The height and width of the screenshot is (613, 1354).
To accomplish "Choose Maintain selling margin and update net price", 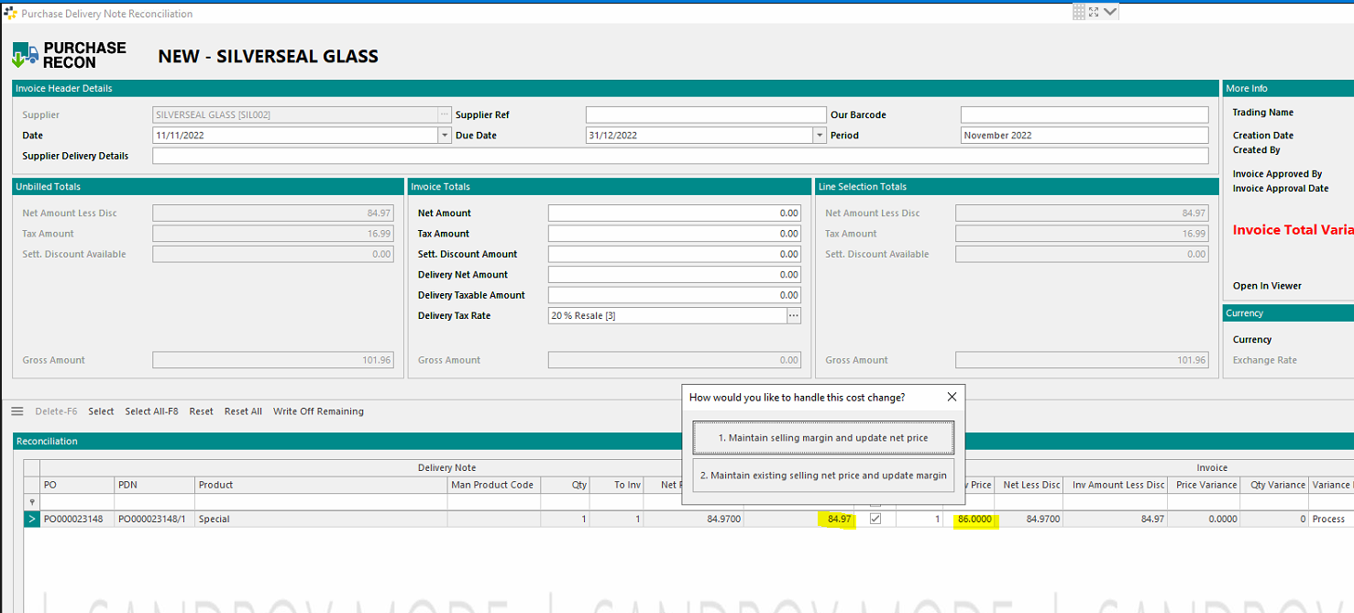I will pos(822,438).
